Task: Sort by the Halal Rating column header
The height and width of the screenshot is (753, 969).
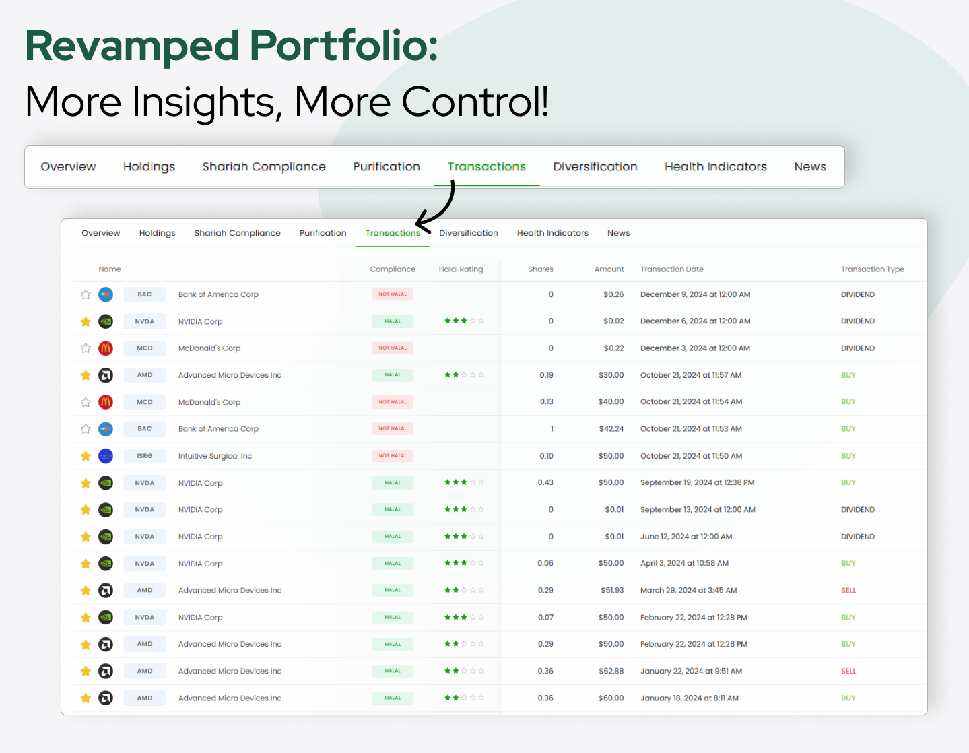Action: point(461,269)
